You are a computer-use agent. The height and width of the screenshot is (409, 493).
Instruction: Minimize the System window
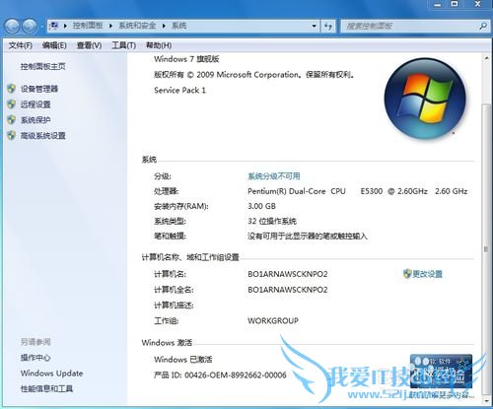pos(438,4)
